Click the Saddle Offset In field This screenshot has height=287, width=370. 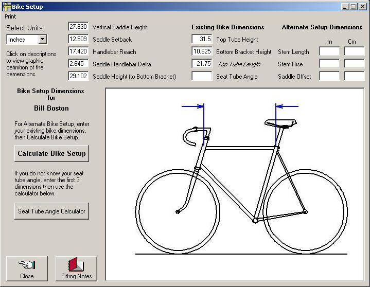pos(329,76)
